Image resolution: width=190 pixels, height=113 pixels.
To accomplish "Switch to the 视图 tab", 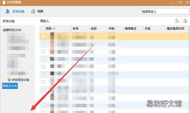I will tap(37, 11).
